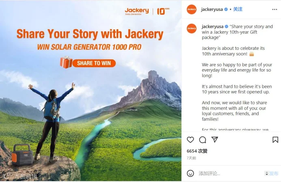Click the power station product in the photo

(x=22, y=154)
